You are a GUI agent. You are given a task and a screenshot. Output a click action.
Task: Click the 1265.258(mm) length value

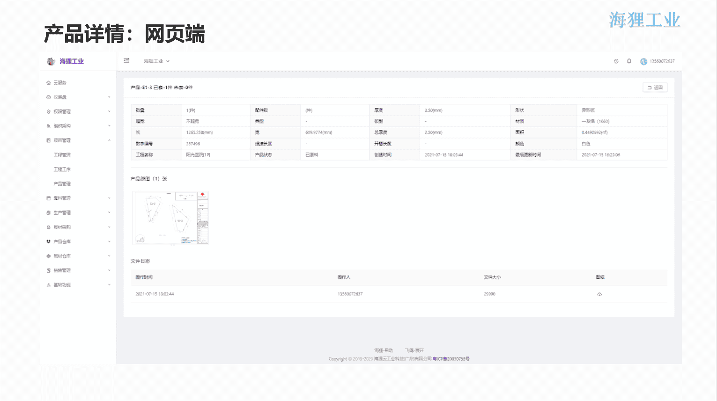pyautogui.click(x=200, y=132)
